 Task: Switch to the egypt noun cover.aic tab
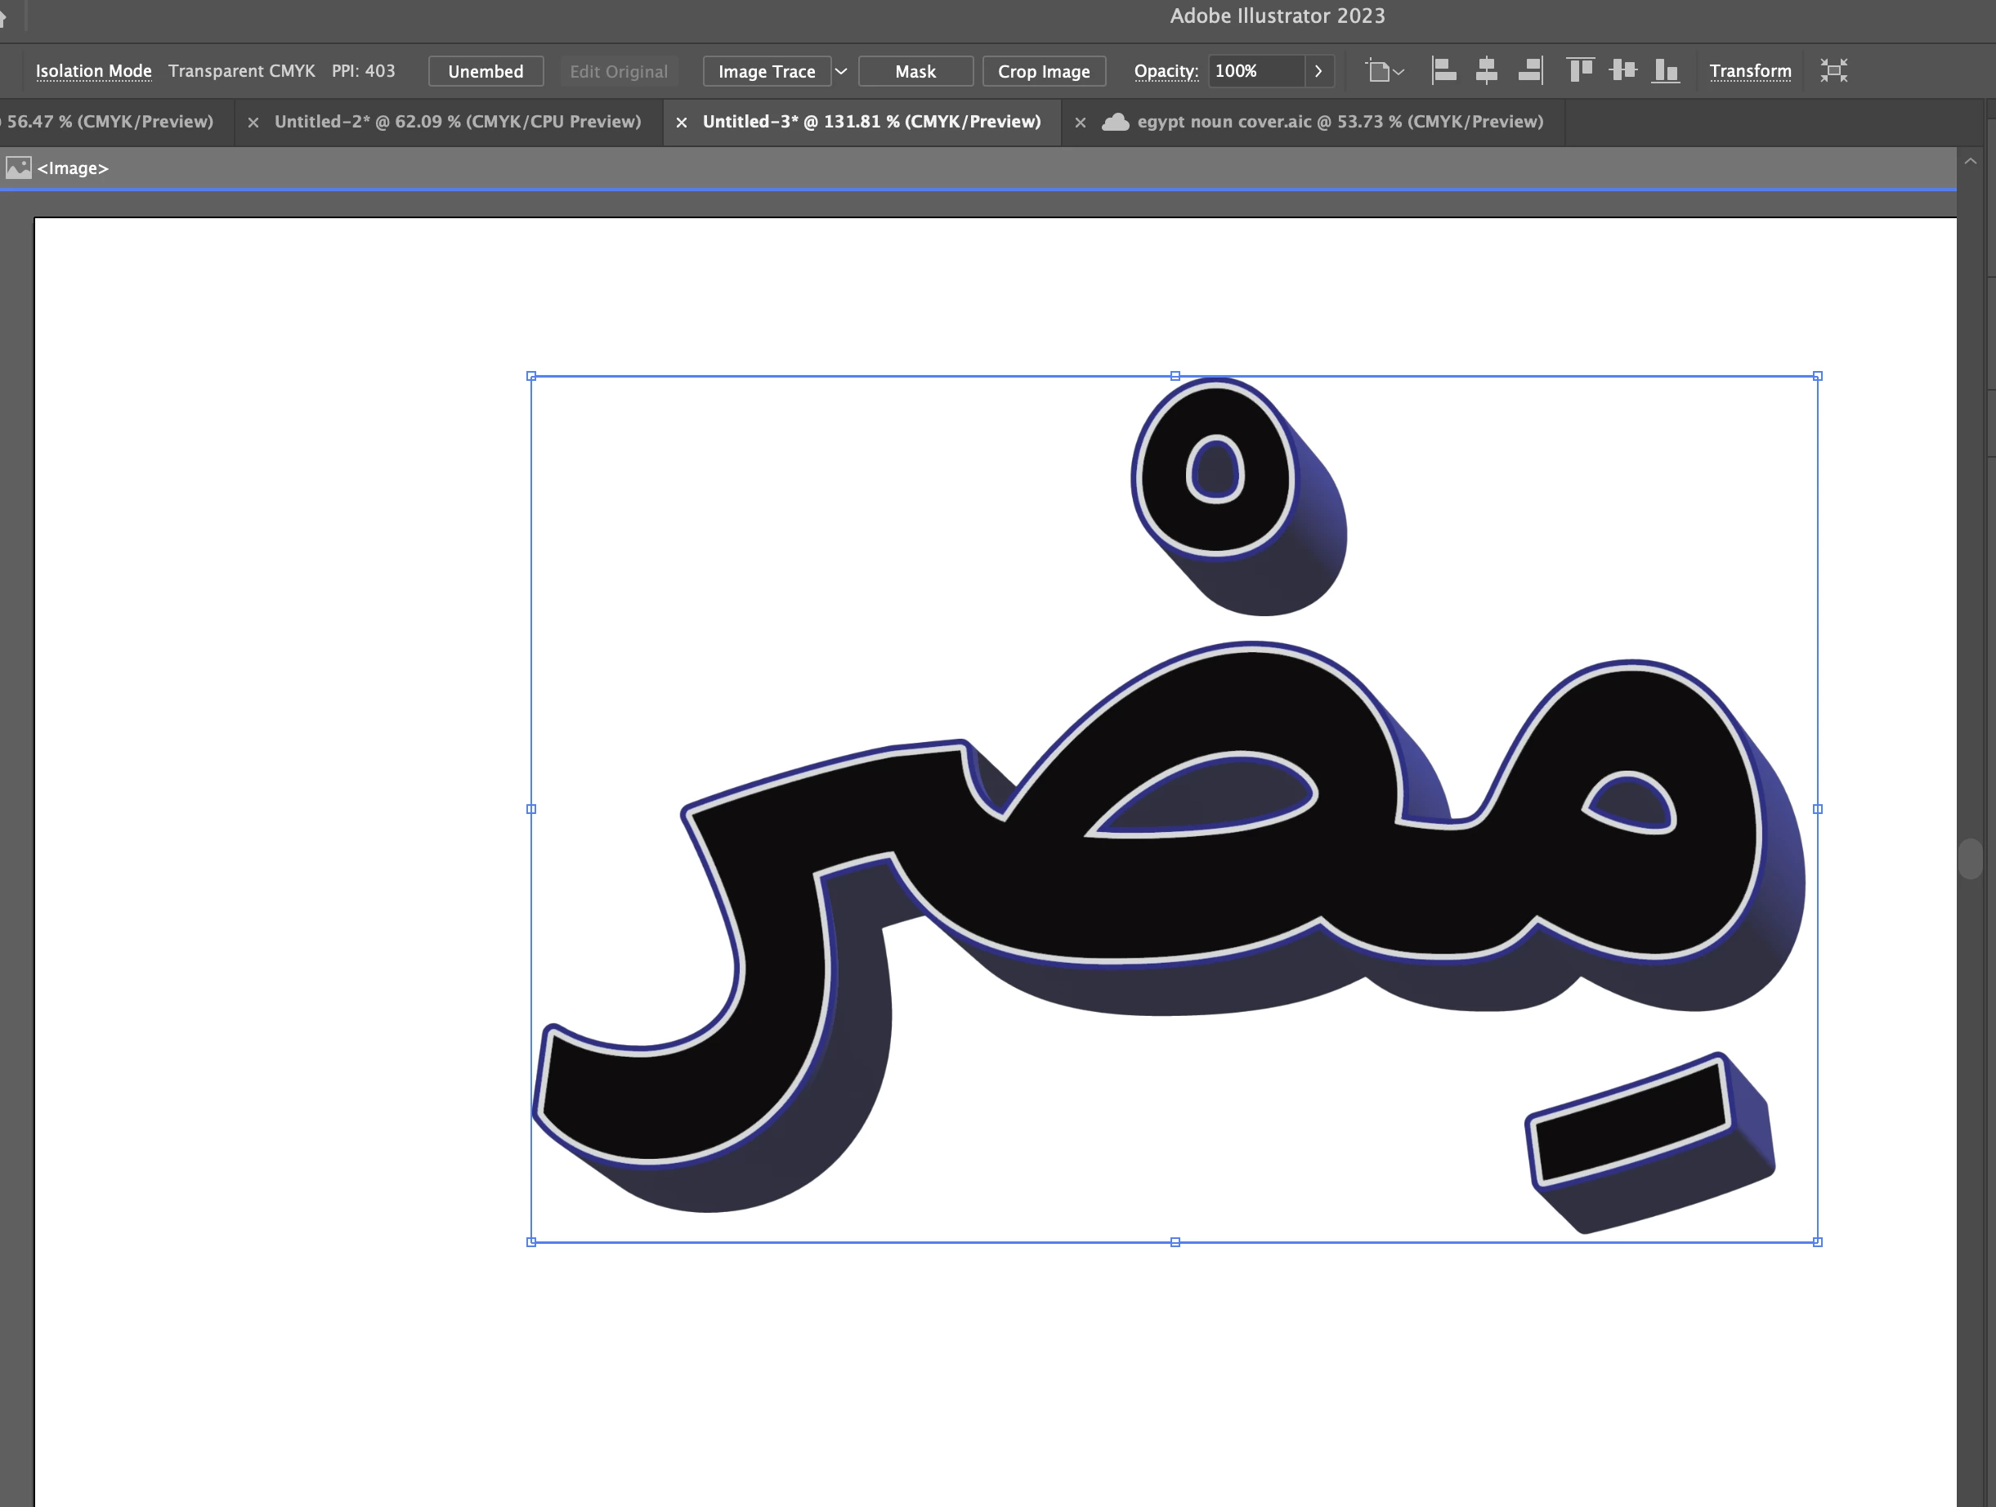coord(1339,122)
